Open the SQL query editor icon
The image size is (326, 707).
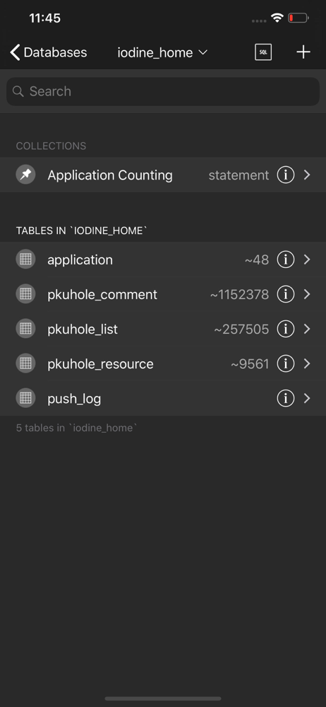click(x=263, y=52)
